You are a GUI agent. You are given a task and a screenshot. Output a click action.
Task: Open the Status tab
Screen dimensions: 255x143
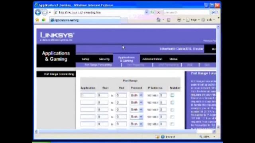[x=173, y=59]
